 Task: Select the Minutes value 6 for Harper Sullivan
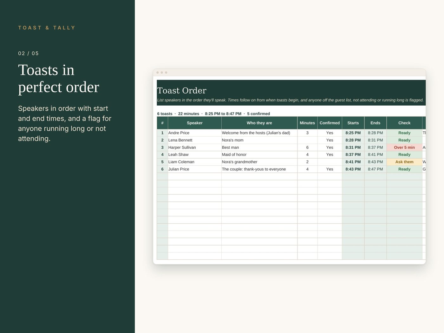307,147
